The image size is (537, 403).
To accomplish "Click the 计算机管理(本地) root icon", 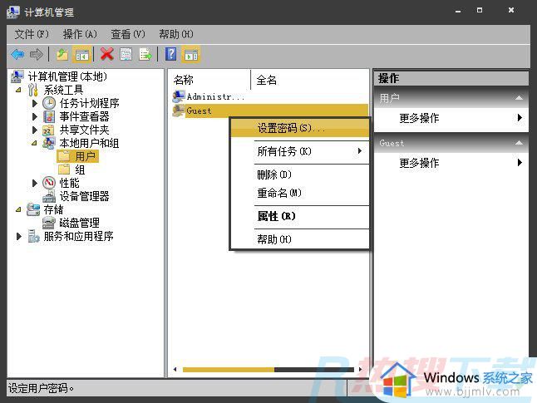I will click(17, 76).
